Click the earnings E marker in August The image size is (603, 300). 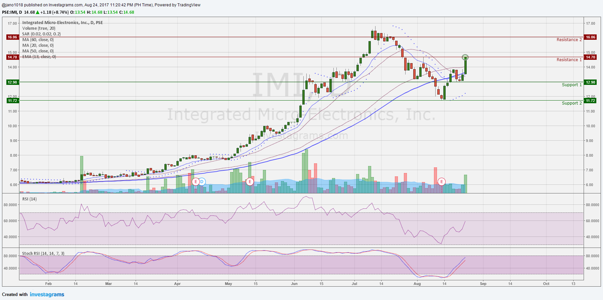pos(442,182)
